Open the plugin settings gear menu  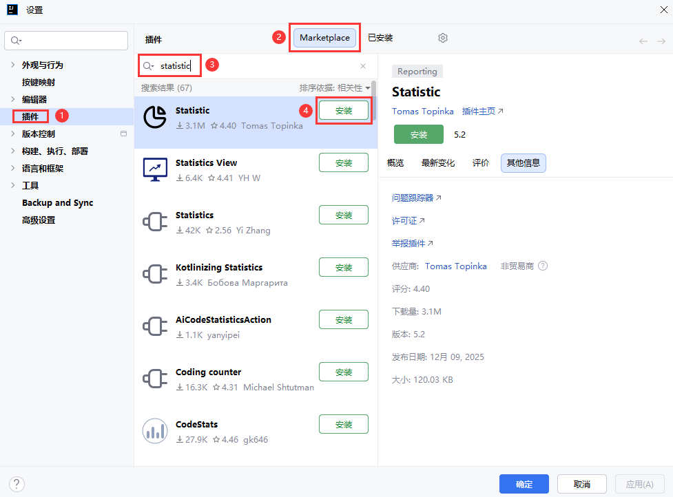442,38
